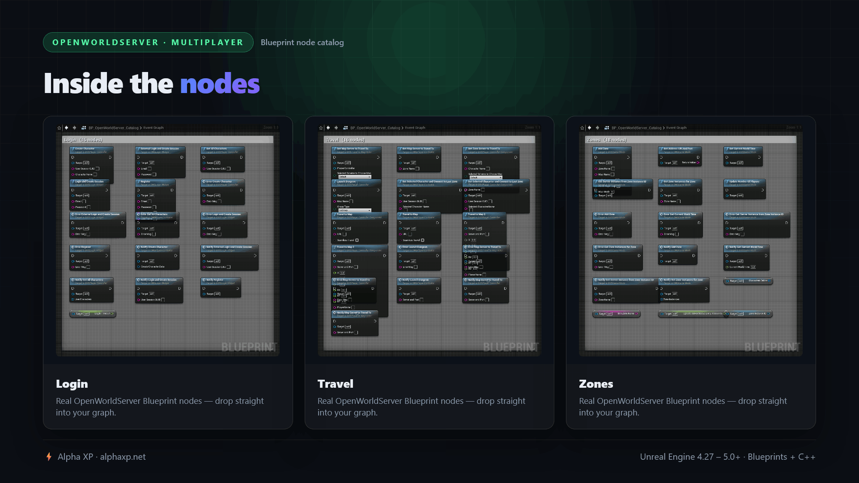
Task: Click blueprint icon in Login graph breadcrumb
Action: [x=84, y=128]
